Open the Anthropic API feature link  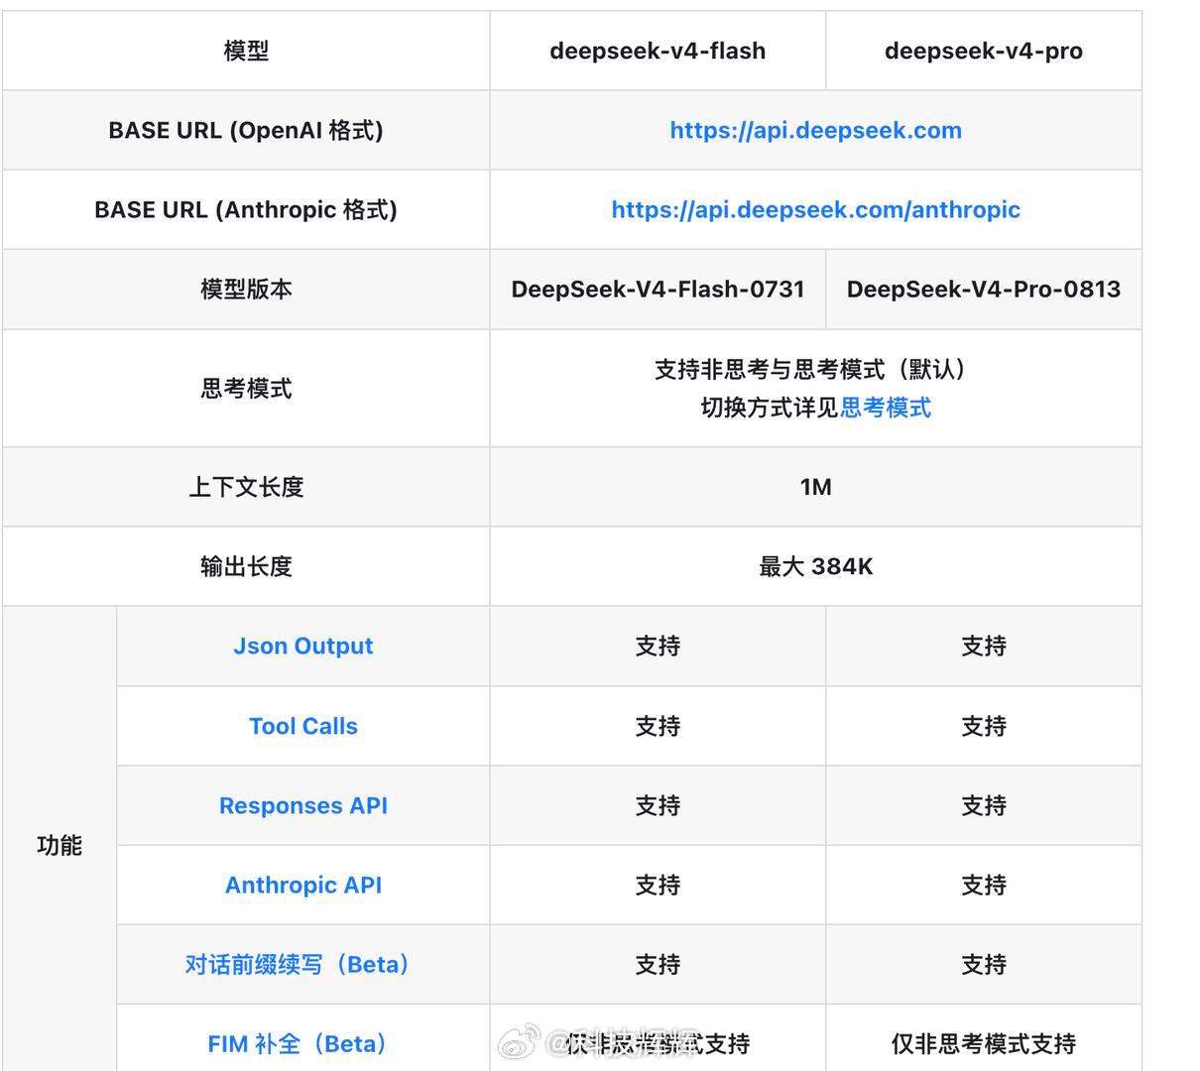tap(302, 885)
